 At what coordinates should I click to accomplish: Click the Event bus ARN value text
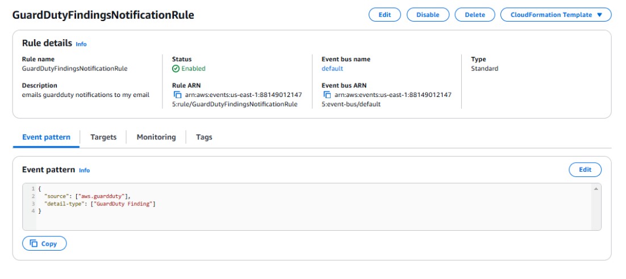point(386,100)
